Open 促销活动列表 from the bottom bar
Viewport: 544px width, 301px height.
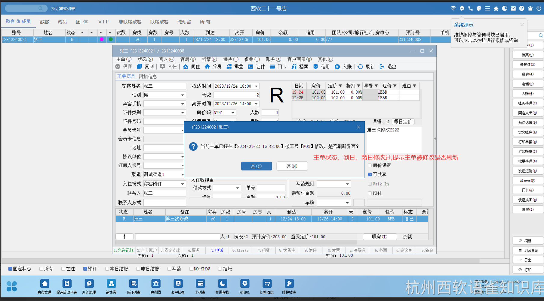click(67, 286)
